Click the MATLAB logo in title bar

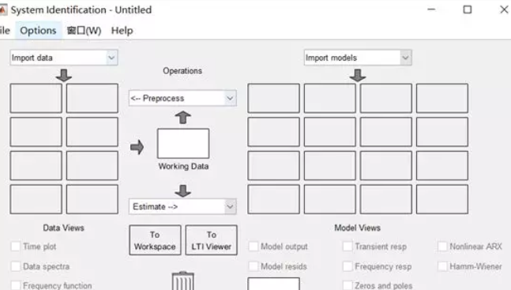(2, 10)
